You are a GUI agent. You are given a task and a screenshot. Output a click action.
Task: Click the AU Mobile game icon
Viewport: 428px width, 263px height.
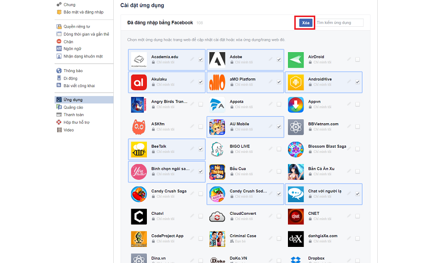coord(217,127)
